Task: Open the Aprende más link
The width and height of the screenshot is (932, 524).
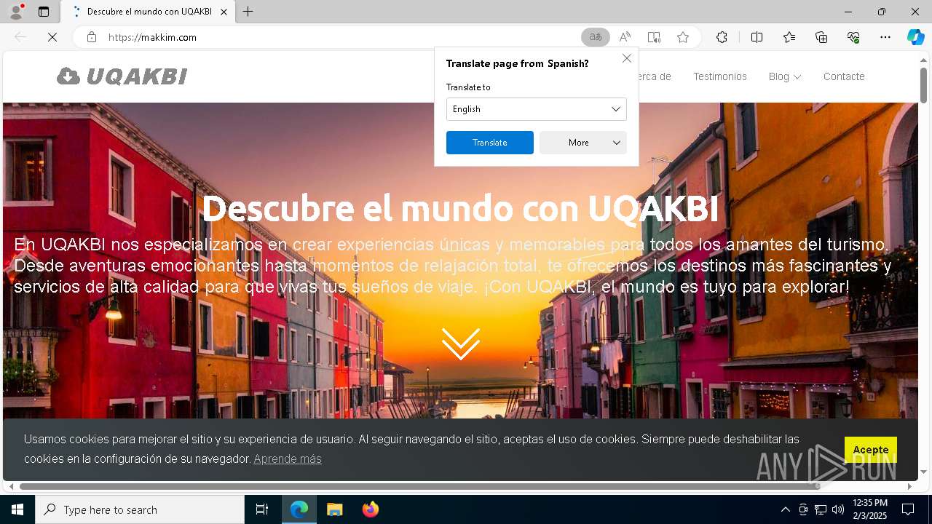Action: pyautogui.click(x=288, y=458)
